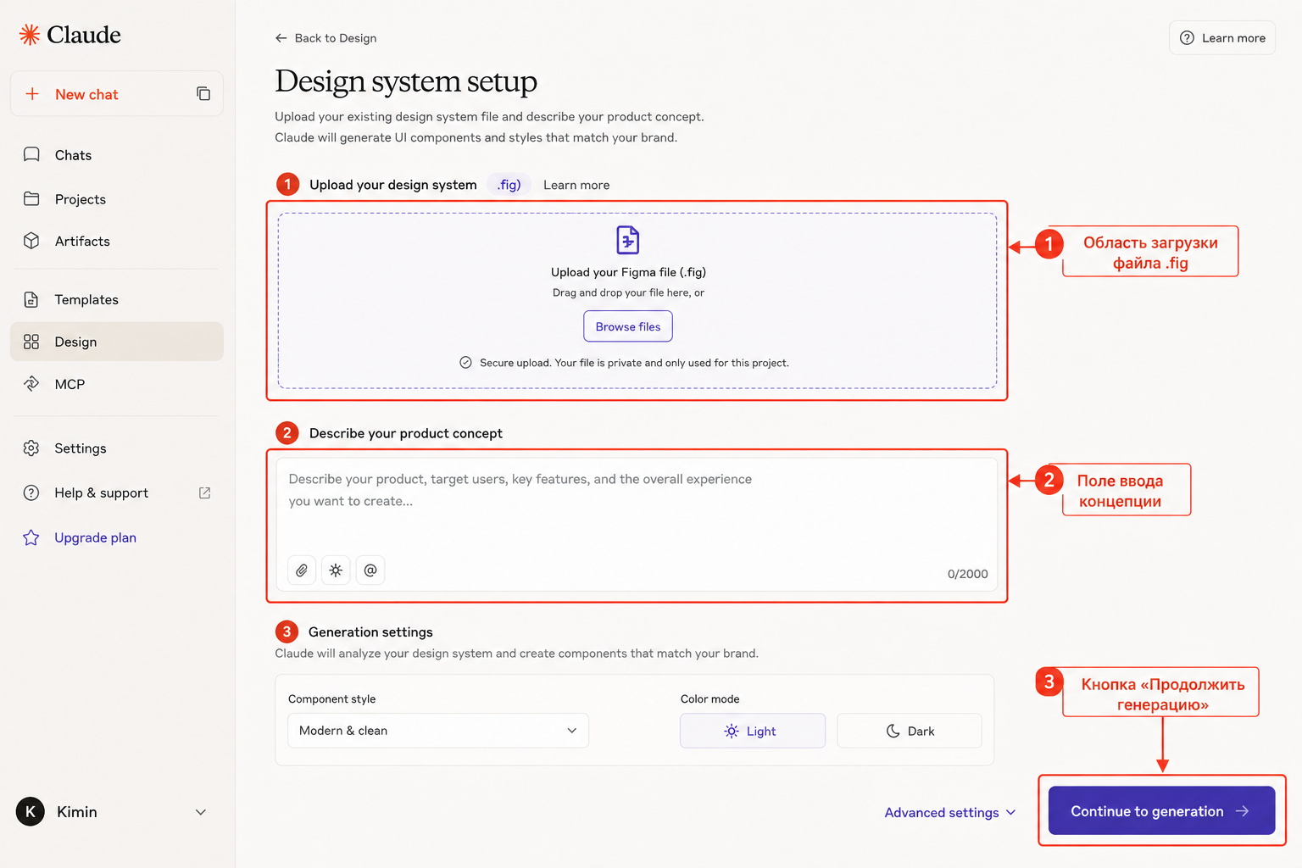Click Continue to generation button
This screenshot has height=868, width=1302.
(1161, 810)
